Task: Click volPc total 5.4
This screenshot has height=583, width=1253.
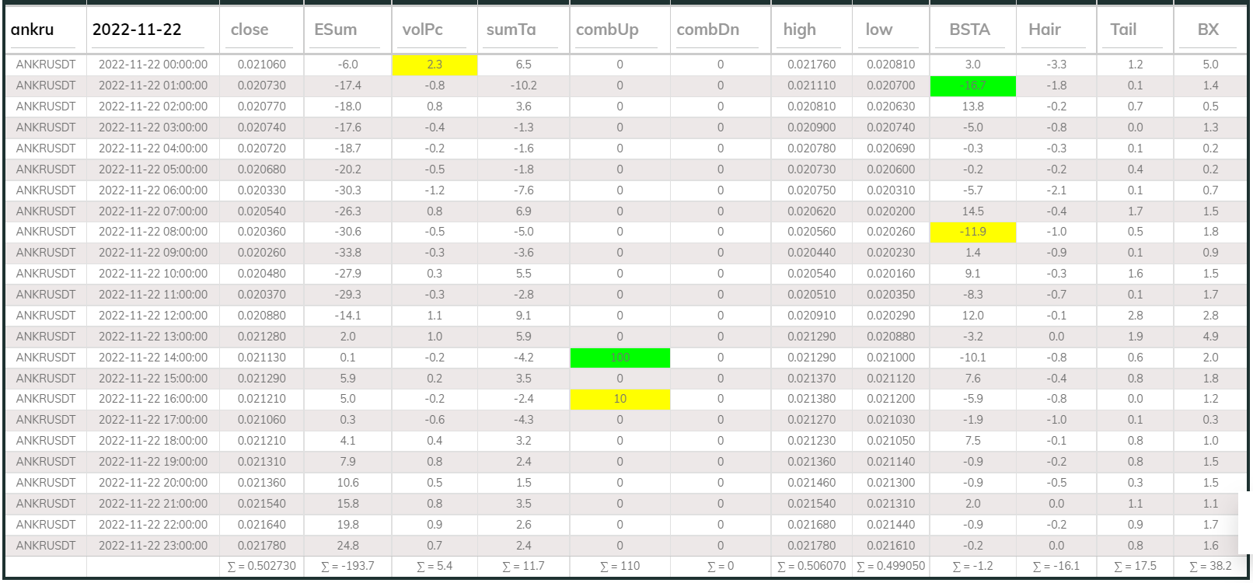Action: (435, 566)
